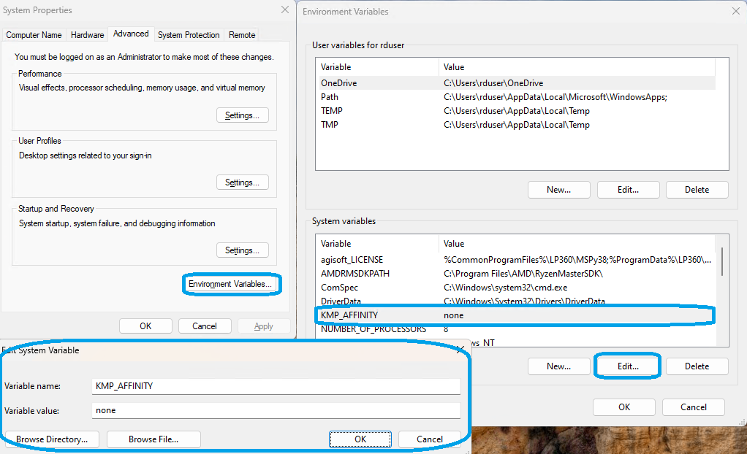Select the TEMP user variable row
Image resolution: width=747 pixels, height=454 pixels.
point(517,111)
